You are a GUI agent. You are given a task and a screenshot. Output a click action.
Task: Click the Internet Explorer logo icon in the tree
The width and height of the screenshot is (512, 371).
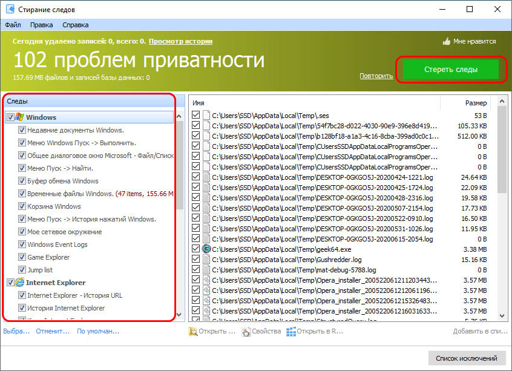[19, 283]
